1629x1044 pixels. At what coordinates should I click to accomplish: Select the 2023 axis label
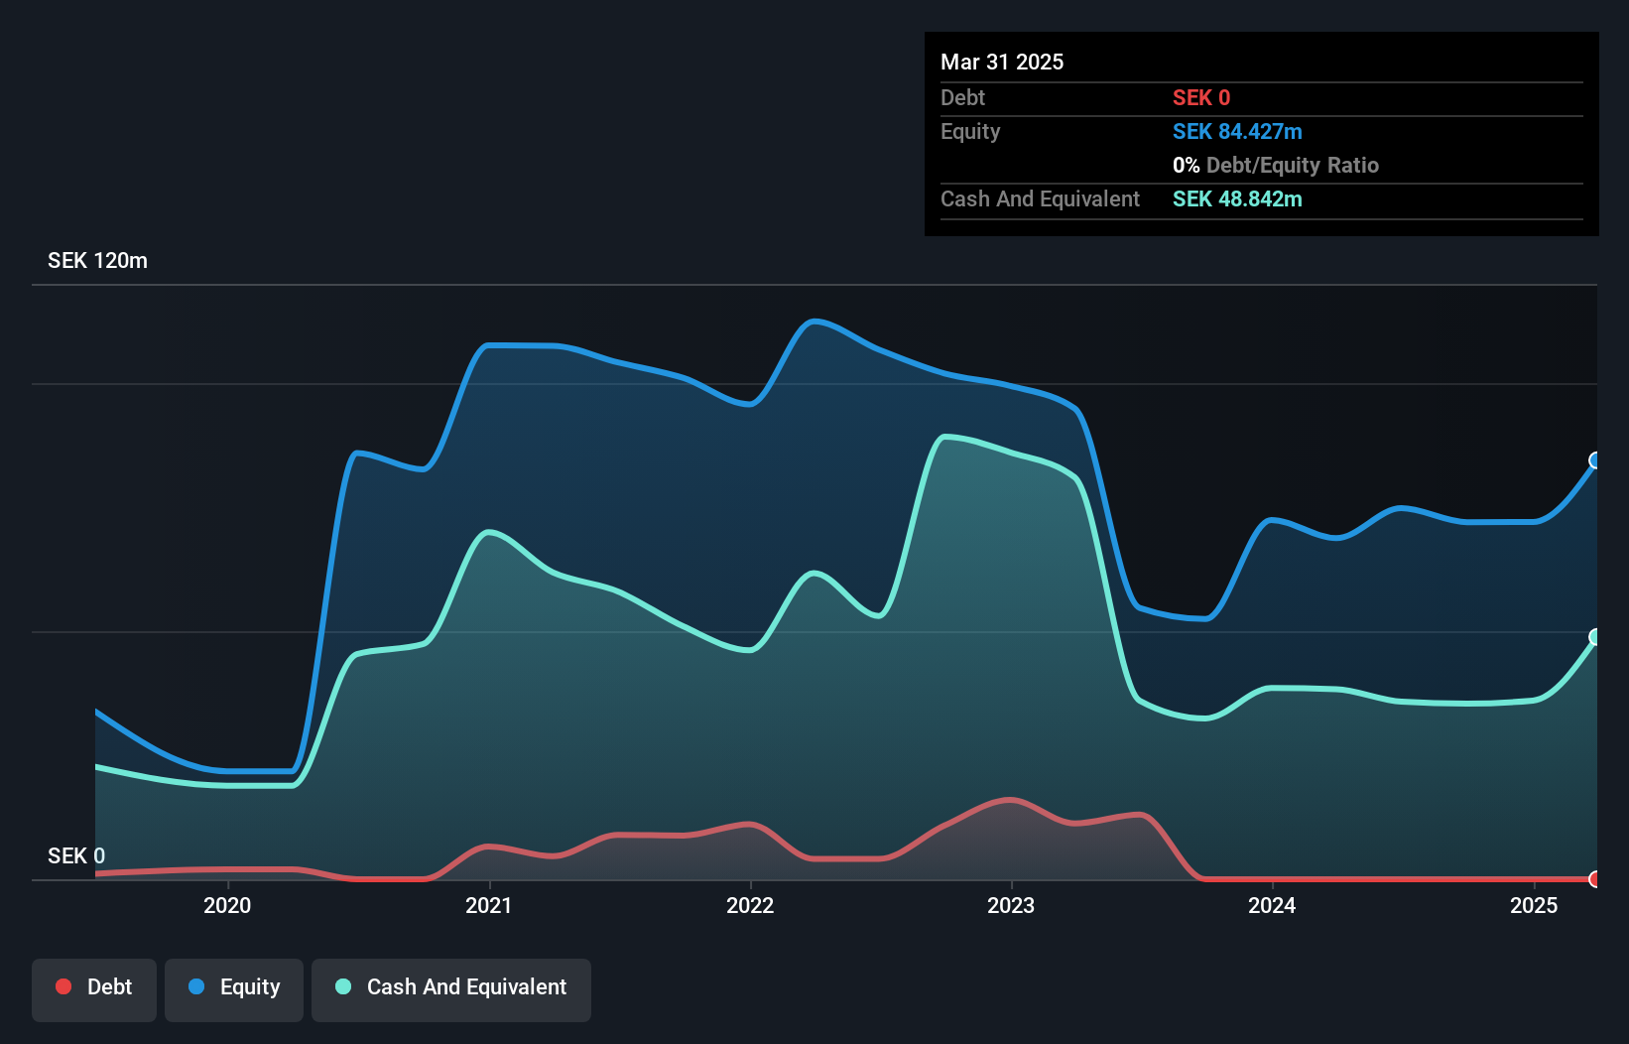coord(1011,905)
